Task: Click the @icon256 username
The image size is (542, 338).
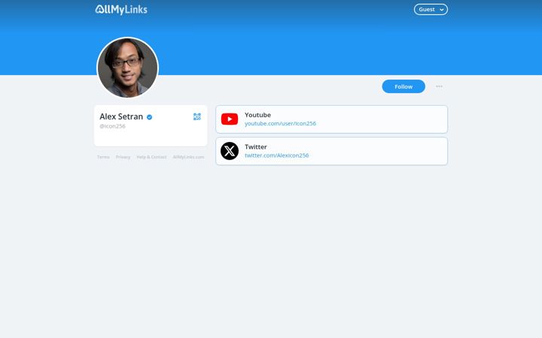Action: [112, 126]
